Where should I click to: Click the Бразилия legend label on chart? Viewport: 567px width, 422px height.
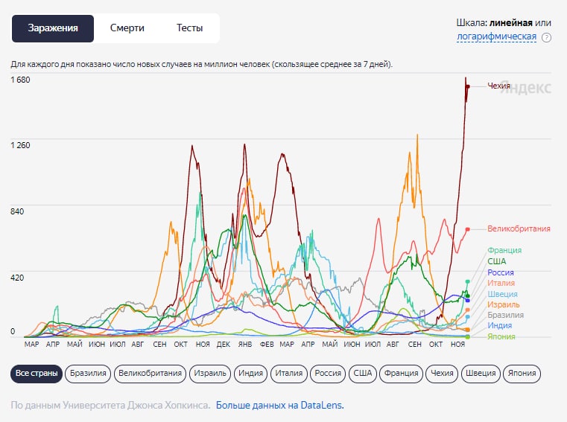click(x=505, y=315)
